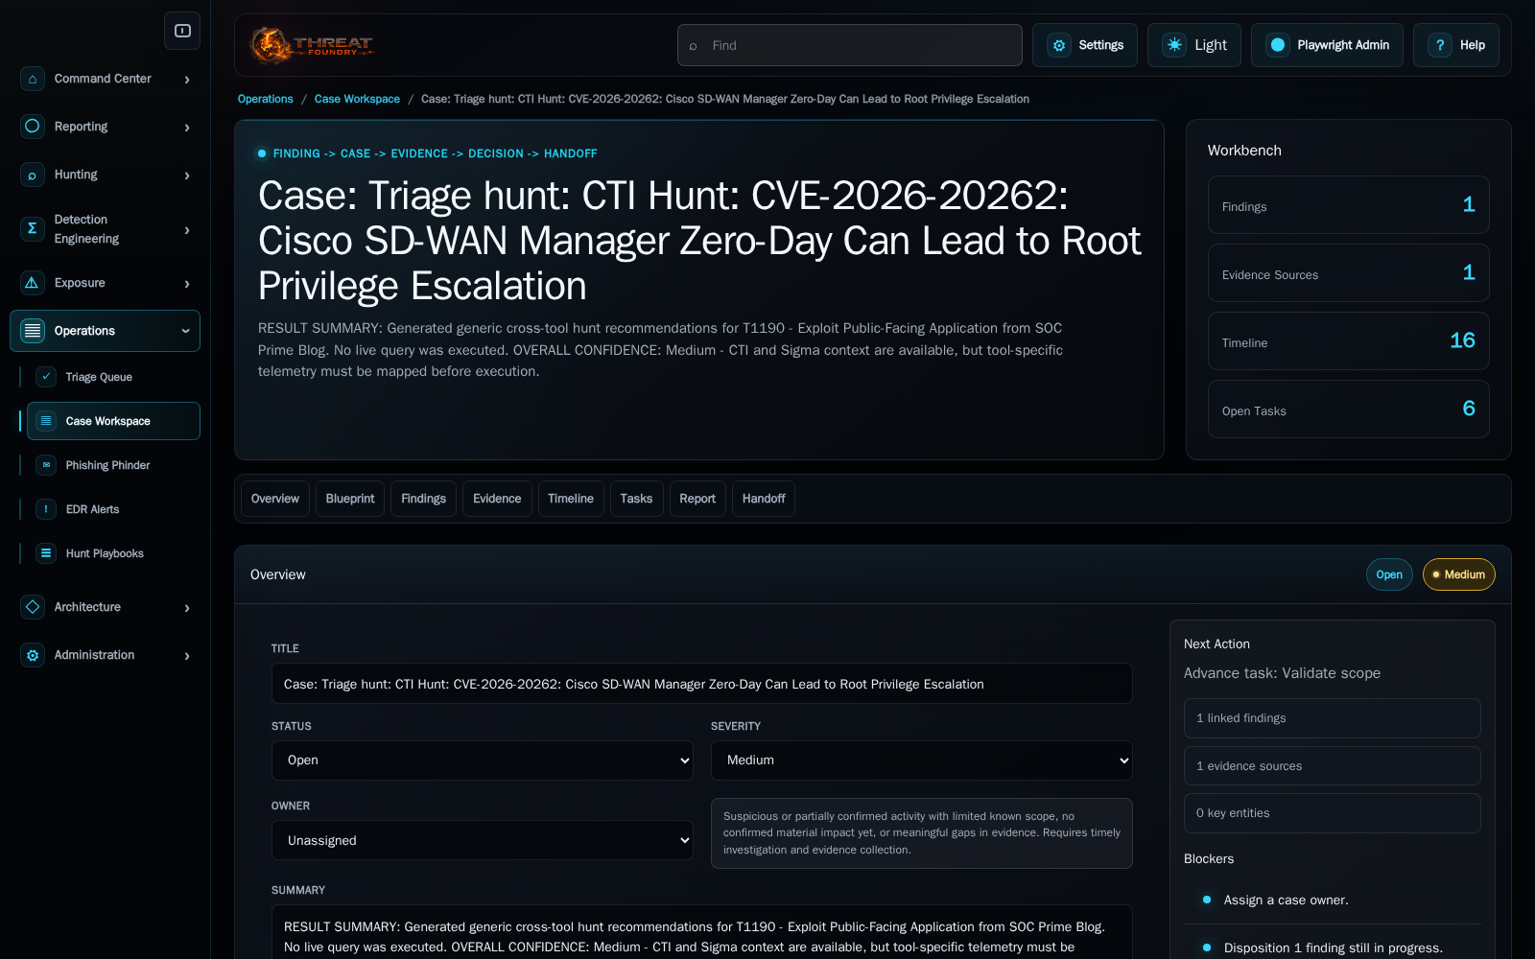Open the Workbench Open Tasks card
Image resolution: width=1535 pixels, height=959 pixels.
coord(1348,409)
